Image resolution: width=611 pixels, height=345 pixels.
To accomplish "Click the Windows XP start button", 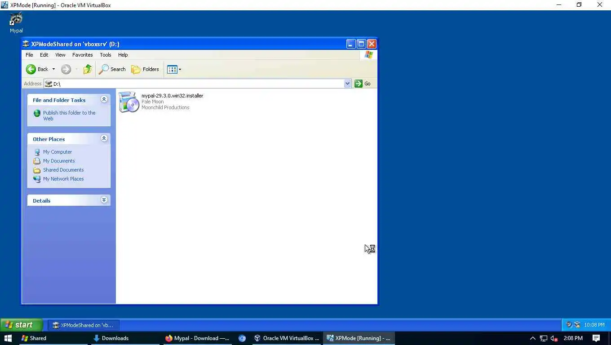I will click(x=21, y=325).
